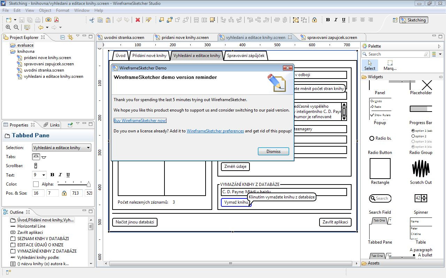Screen dimensions: 446x278
Task: Switch to the uvodni stranka.screen tab
Action: pos(124,37)
